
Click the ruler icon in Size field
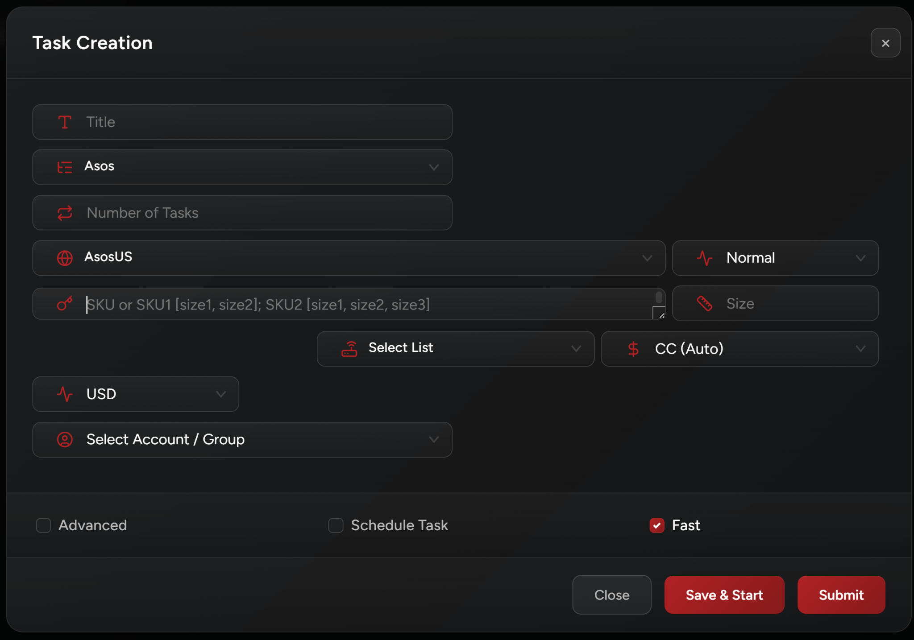click(x=704, y=304)
